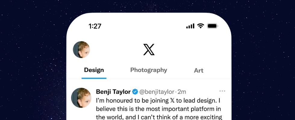Click the 2m tweet timestamp
This screenshot has height=120, width=295.
coord(182,92)
